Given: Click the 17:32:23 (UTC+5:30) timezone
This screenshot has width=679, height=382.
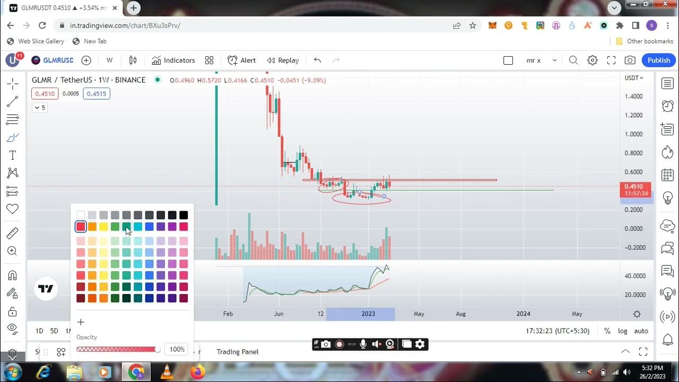Looking at the screenshot, I should [x=558, y=331].
